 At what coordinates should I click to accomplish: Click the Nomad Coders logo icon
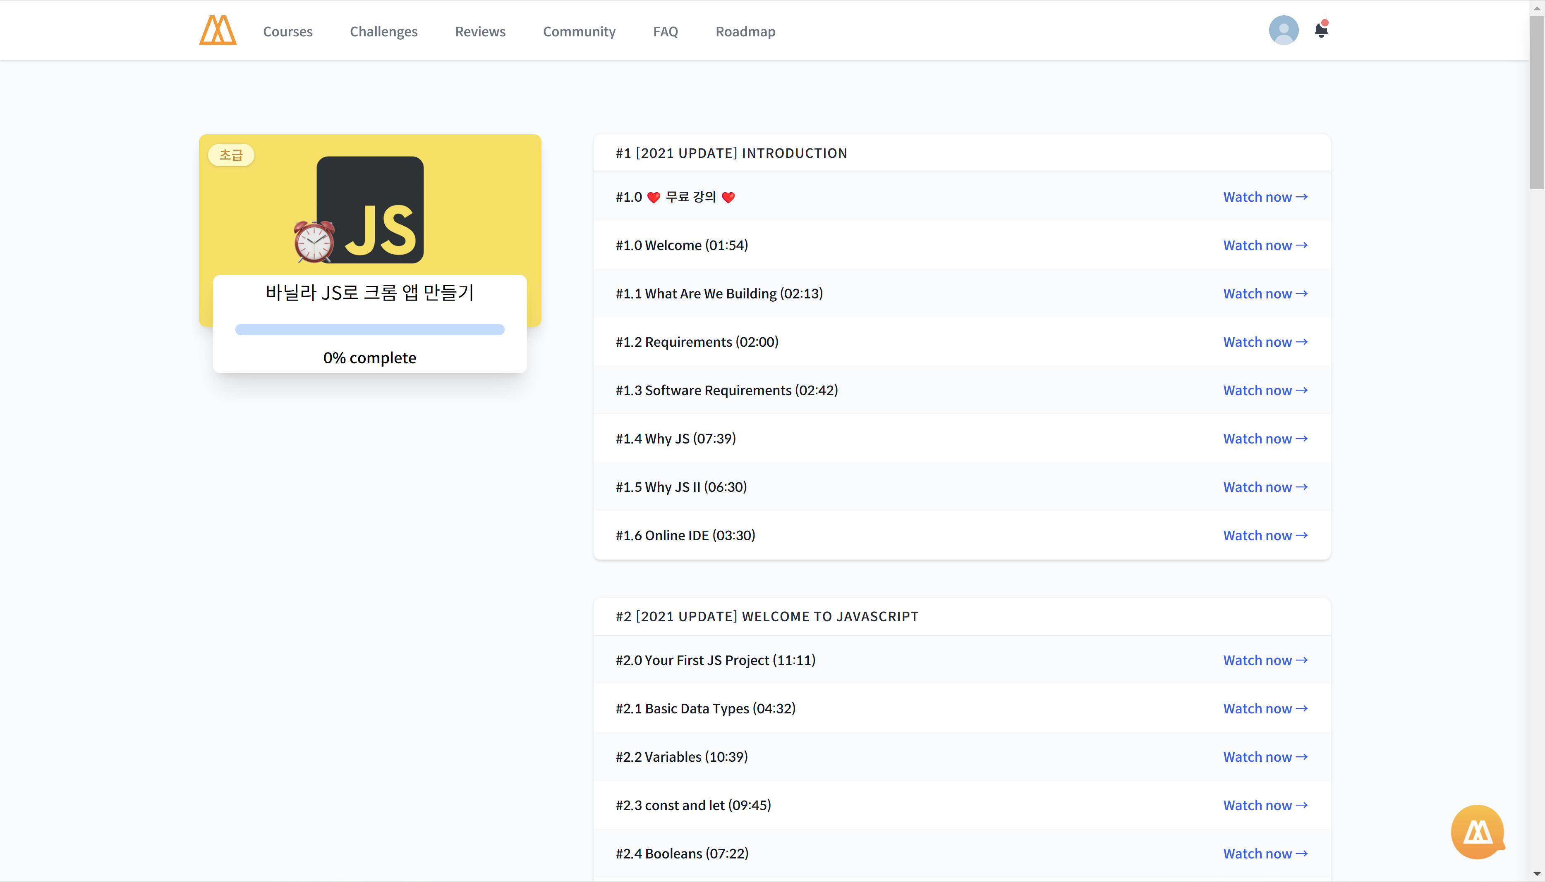(x=218, y=30)
